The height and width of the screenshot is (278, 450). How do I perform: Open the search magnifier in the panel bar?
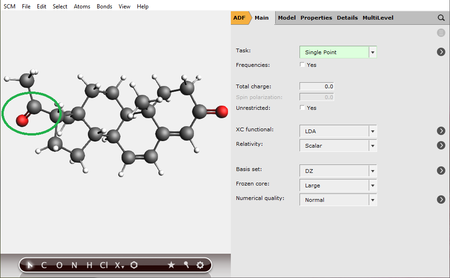pos(441,18)
